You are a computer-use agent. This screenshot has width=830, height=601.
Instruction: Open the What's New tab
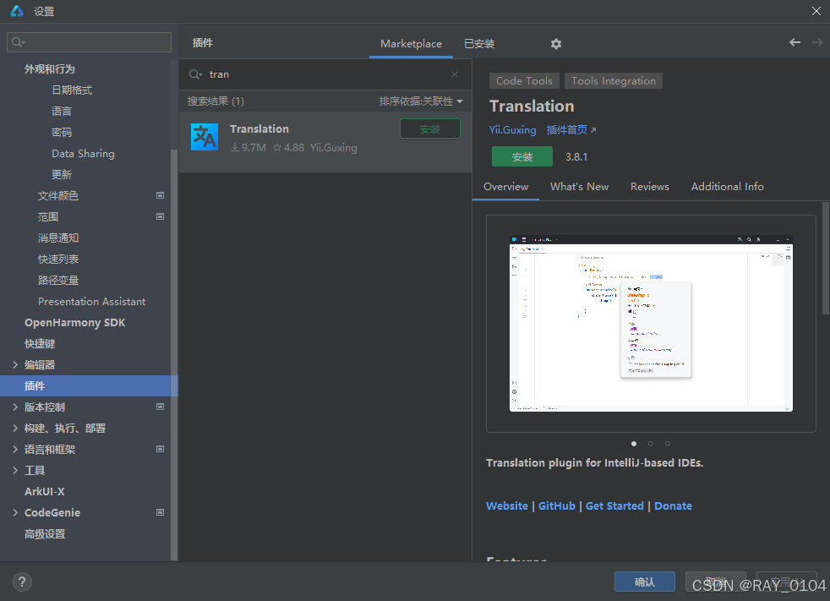point(579,187)
